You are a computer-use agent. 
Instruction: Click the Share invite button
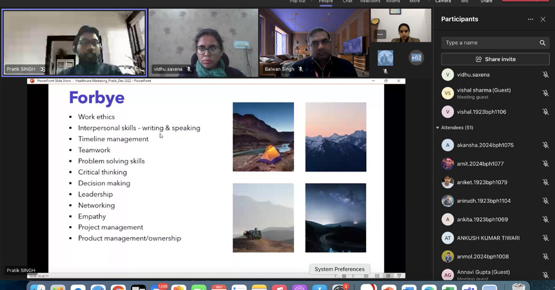click(x=495, y=59)
